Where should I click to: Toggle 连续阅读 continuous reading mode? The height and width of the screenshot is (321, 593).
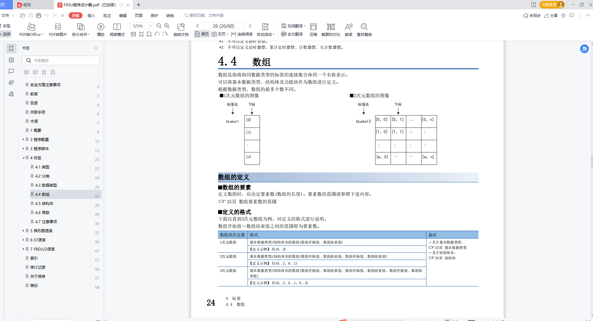coord(242,34)
